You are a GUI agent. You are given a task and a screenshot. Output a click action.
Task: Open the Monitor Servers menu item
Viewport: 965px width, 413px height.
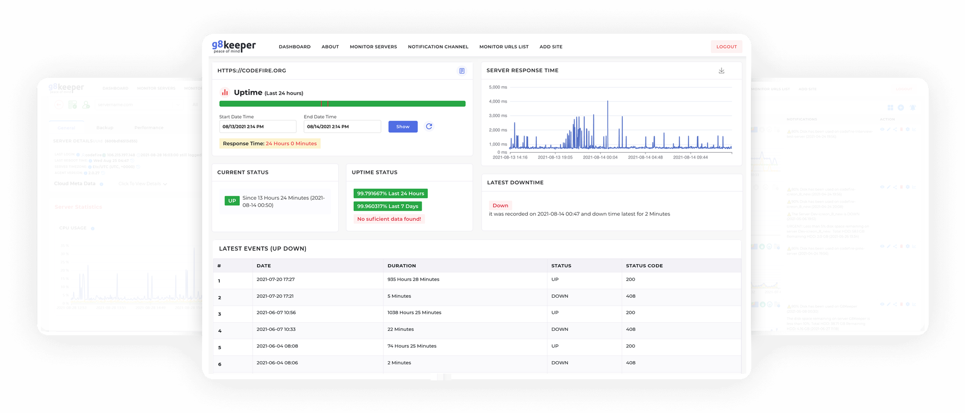(373, 47)
